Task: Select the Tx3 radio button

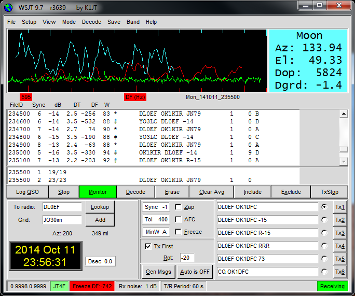Action: [324, 233]
